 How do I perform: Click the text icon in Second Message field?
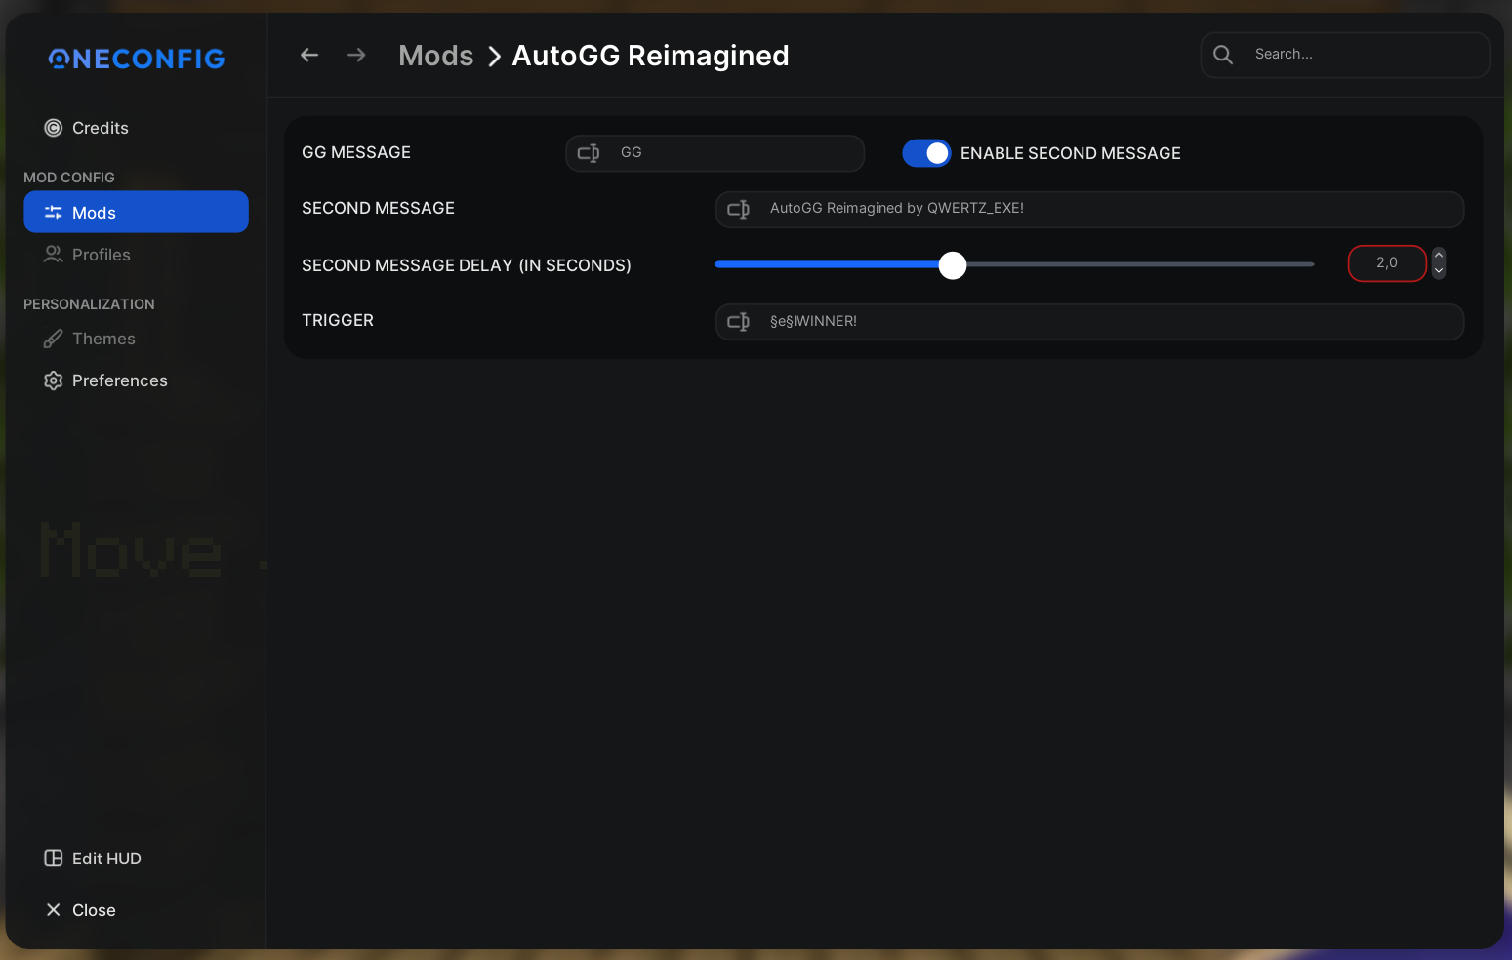[x=739, y=209]
